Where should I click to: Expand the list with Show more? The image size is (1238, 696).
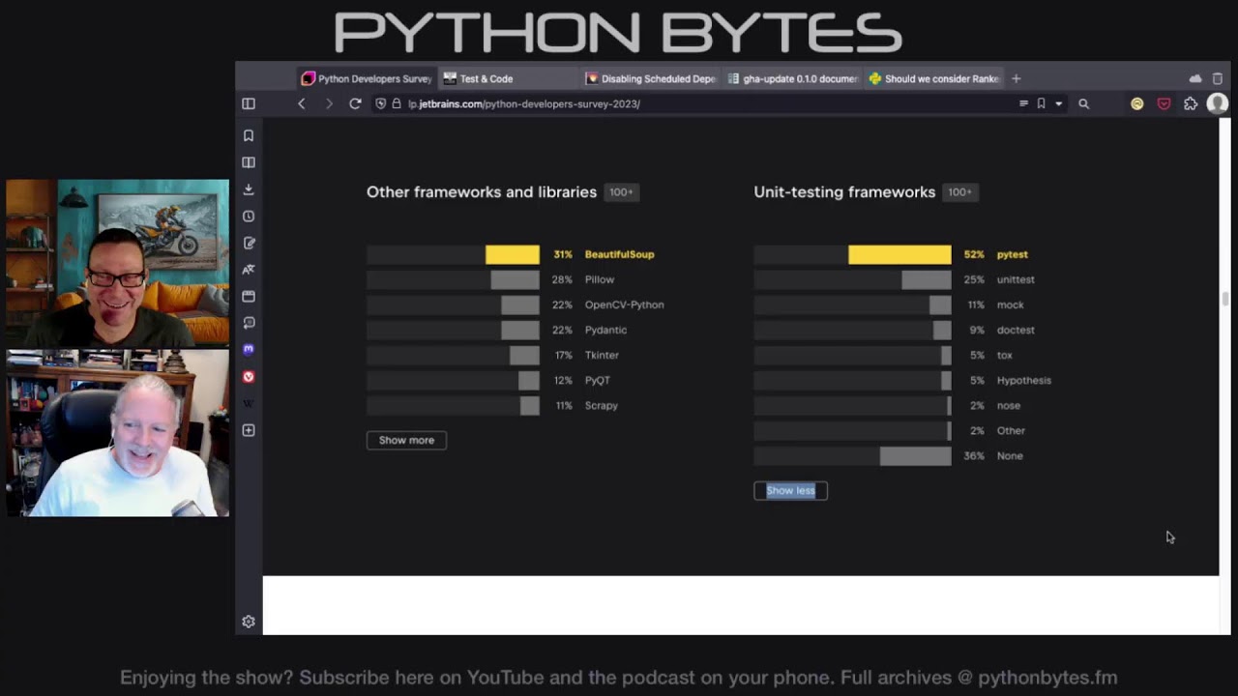point(406,440)
